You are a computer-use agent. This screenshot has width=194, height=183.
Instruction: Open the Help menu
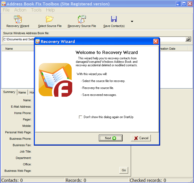[50, 10]
